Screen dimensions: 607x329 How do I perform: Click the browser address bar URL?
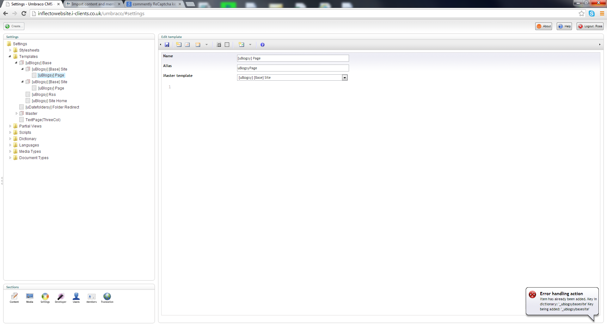click(91, 13)
